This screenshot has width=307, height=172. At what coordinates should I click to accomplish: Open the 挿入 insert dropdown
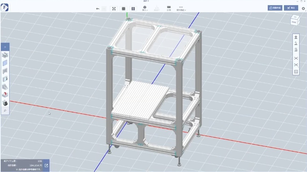click(x=145, y=8)
